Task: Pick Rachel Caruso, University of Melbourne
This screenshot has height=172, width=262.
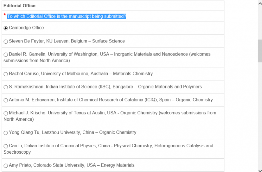Action: 6,74
